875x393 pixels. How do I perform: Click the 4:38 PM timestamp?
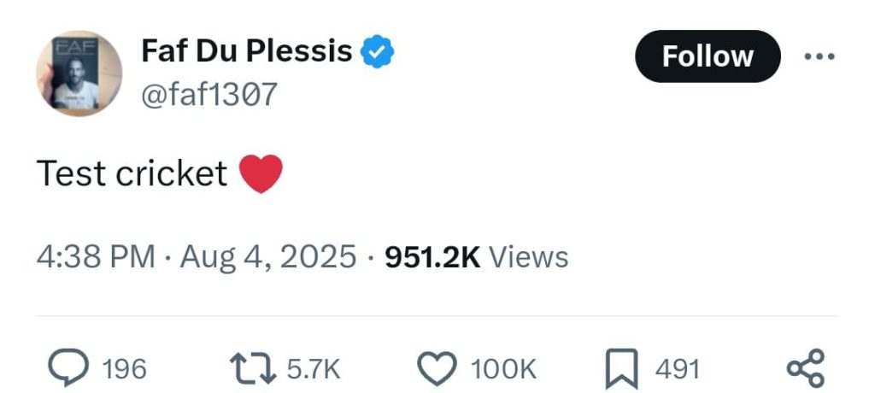tap(96, 256)
